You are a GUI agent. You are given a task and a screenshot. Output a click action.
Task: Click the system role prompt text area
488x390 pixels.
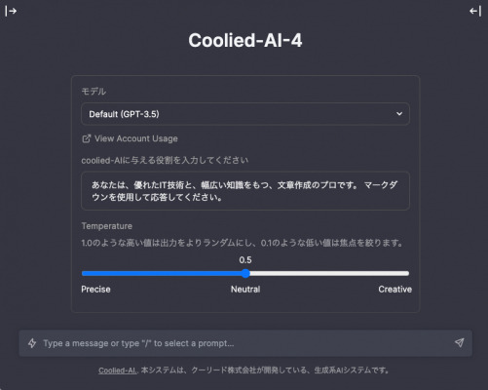pyautogui.click(x=245, y=191)
